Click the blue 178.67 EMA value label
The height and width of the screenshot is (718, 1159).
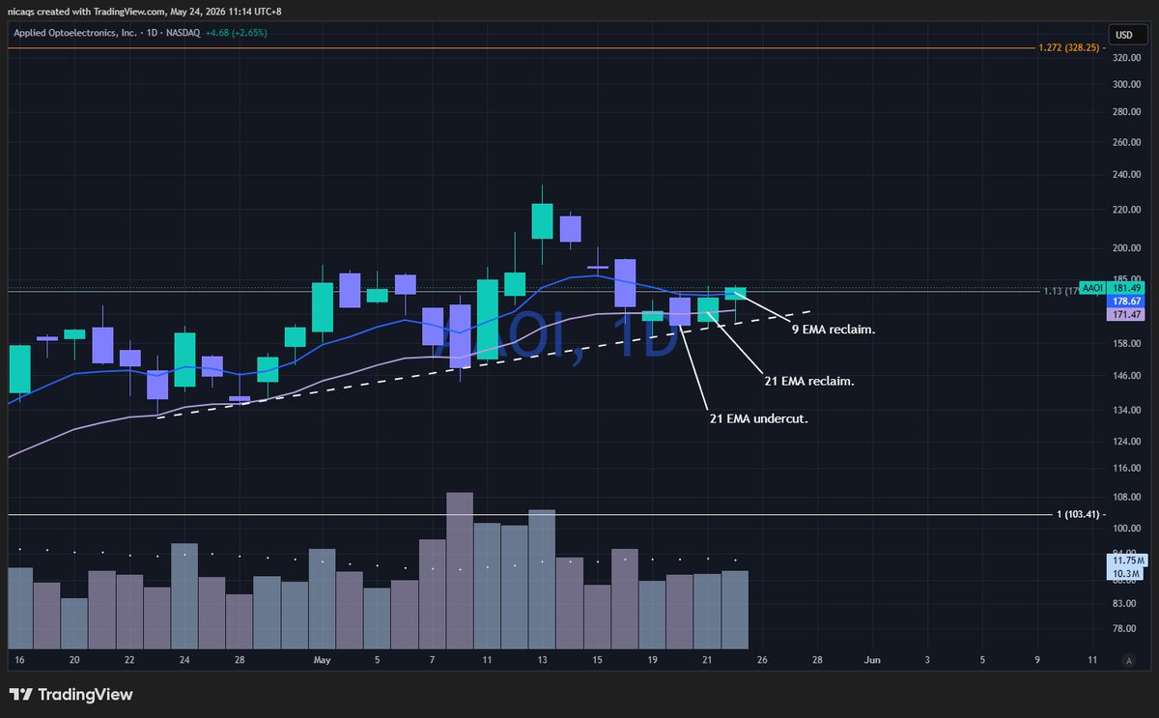pyautogui.click(x=1124, y=302)
